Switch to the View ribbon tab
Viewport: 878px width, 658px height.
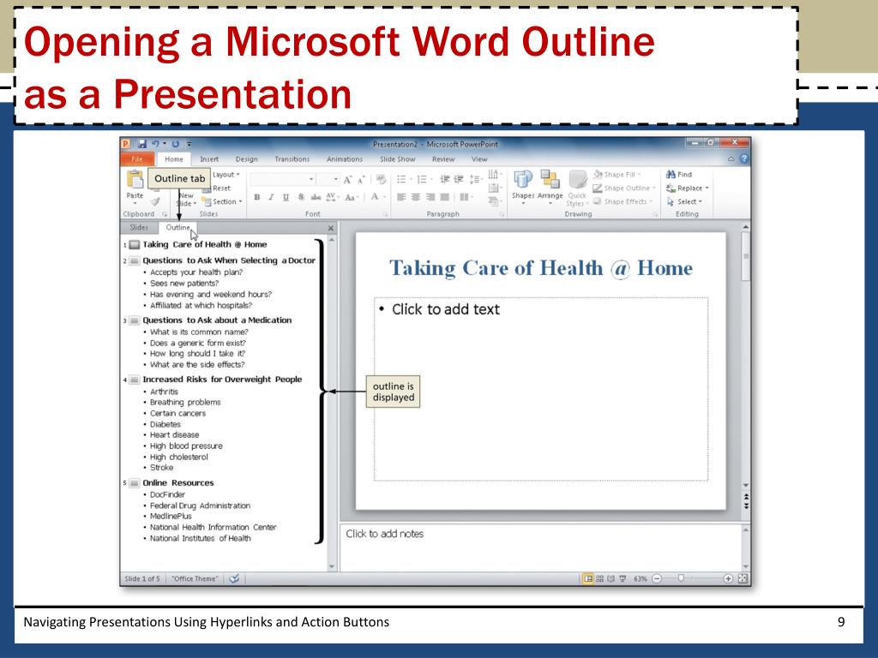(478, 159)
